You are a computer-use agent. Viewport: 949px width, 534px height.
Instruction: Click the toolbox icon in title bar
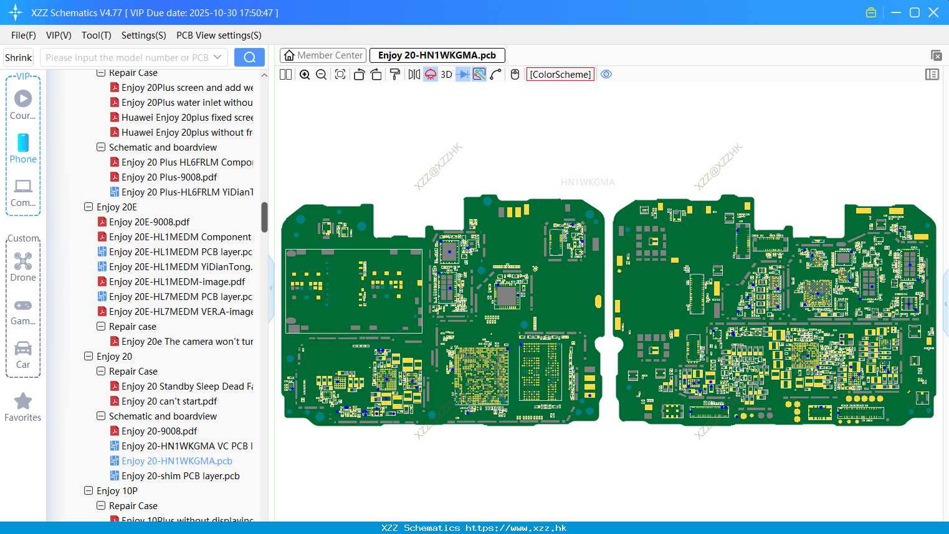[x=871, y=12]
